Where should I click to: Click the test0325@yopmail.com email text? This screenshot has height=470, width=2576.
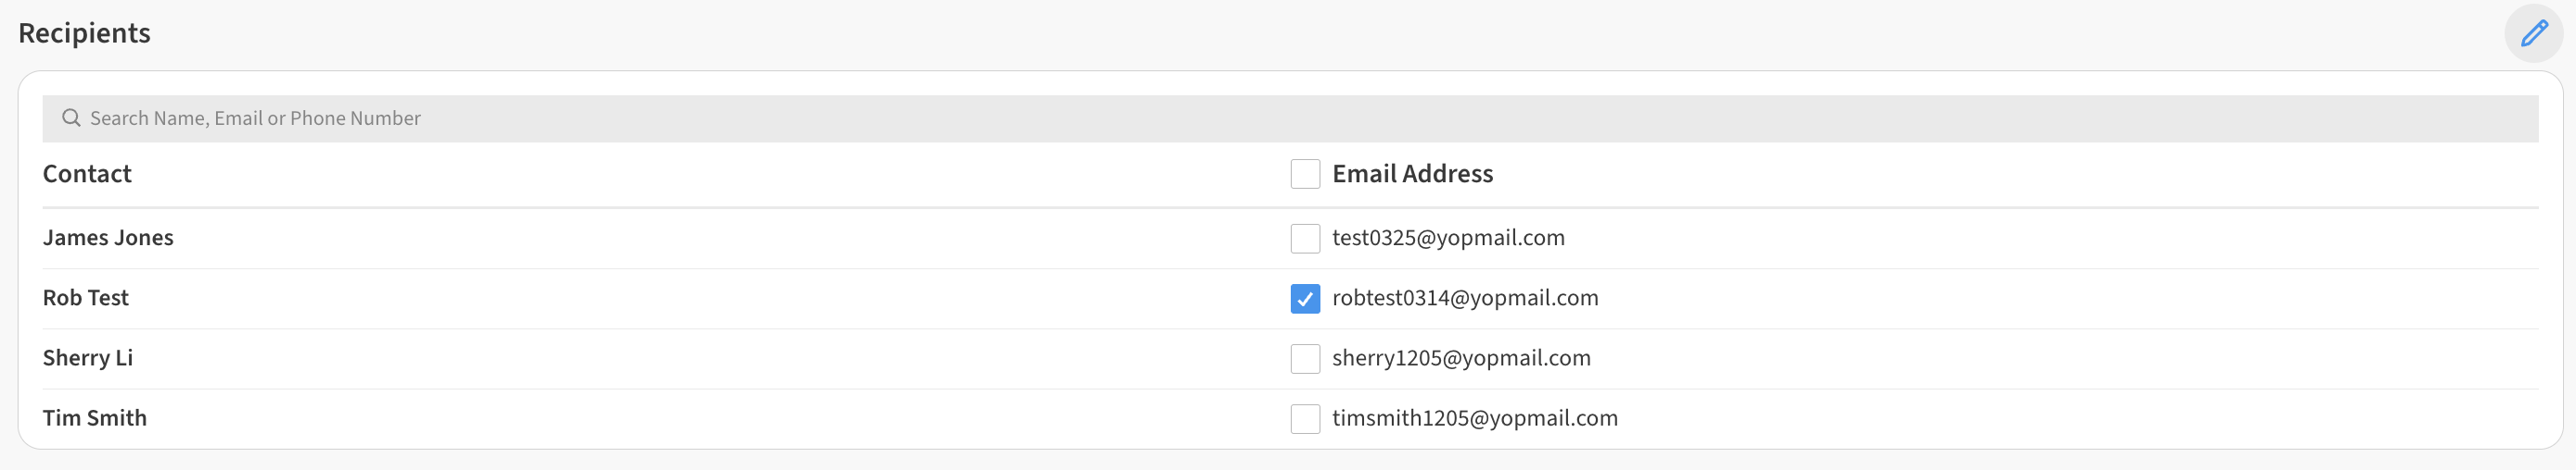coord(1448,238)
